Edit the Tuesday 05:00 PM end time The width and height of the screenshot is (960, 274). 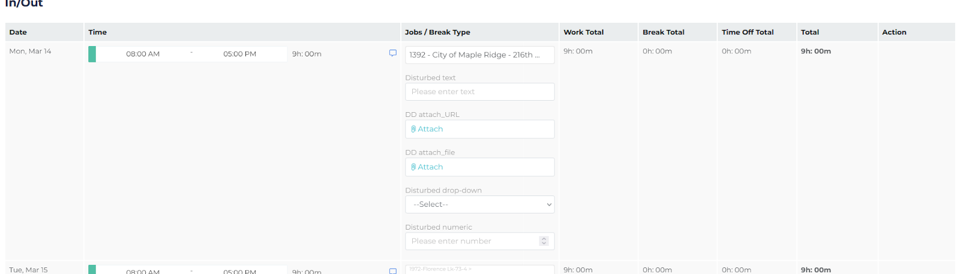[239, 271]
